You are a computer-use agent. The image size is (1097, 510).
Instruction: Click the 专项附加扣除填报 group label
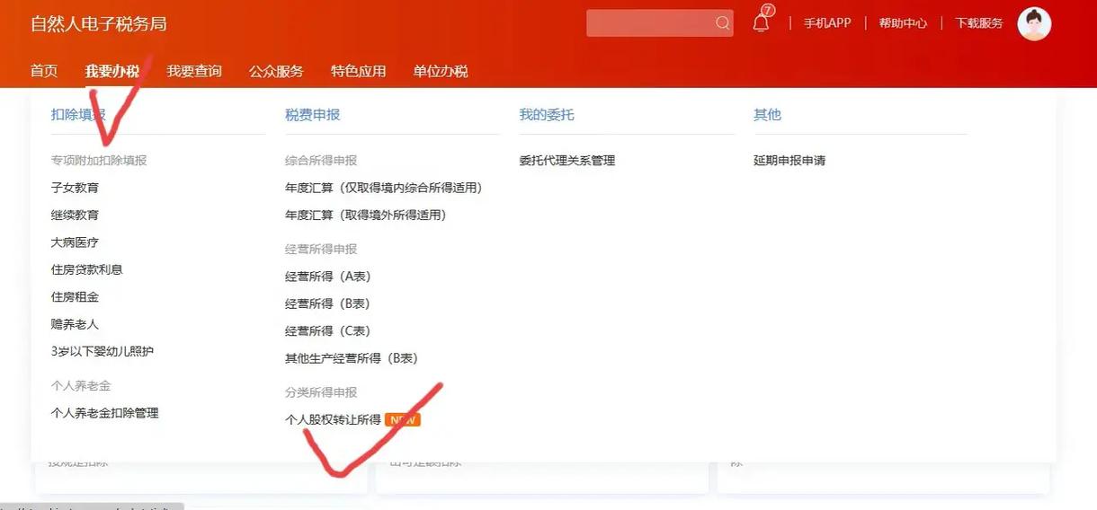[x=99, y=161]
